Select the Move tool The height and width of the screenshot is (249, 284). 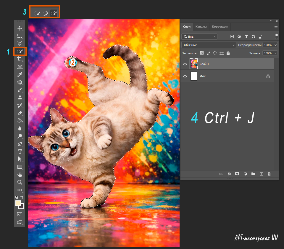20,28
